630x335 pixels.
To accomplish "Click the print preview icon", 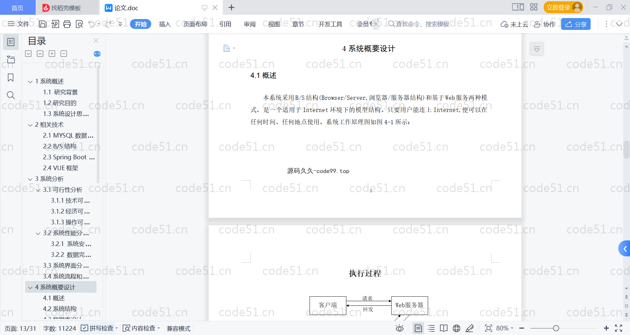I will click(x=79, y=24).
